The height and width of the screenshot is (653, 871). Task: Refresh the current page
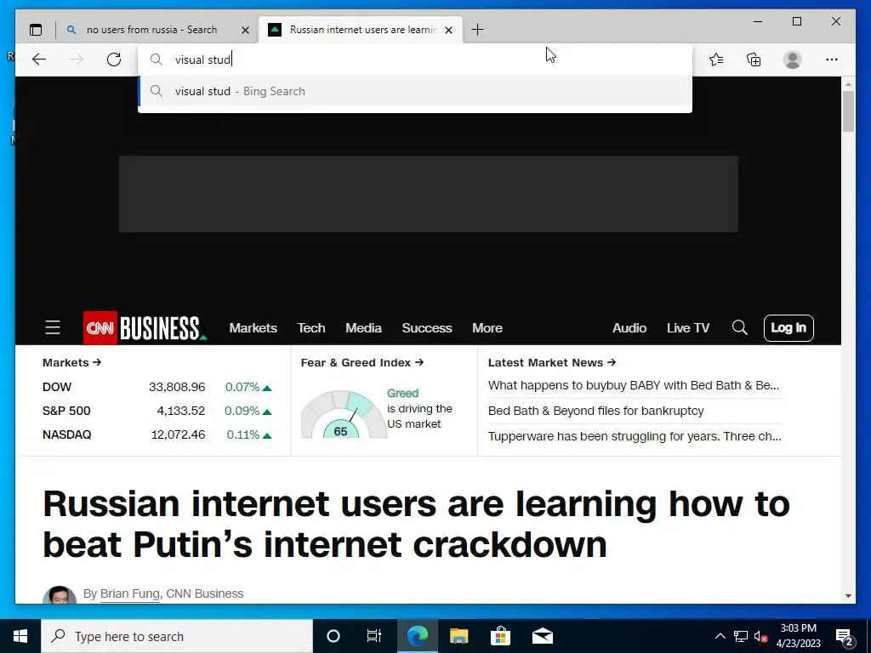tap(114, 60)
